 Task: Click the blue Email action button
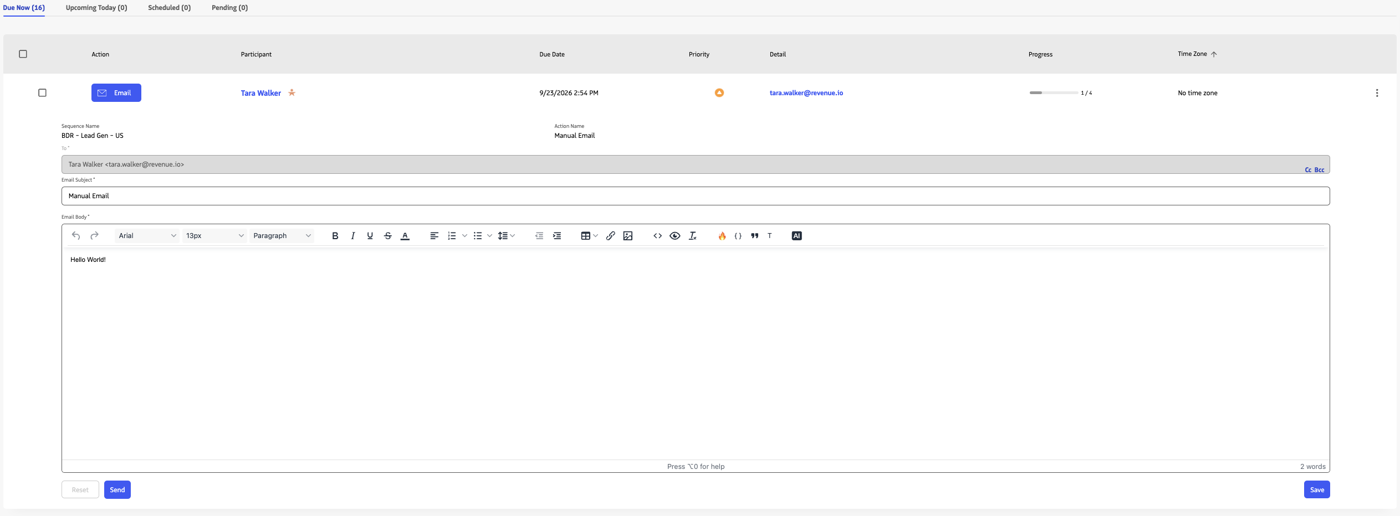click(116, 93)
